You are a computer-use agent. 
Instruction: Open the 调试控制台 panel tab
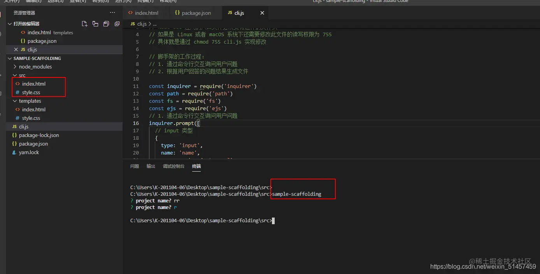coord(174,166)
